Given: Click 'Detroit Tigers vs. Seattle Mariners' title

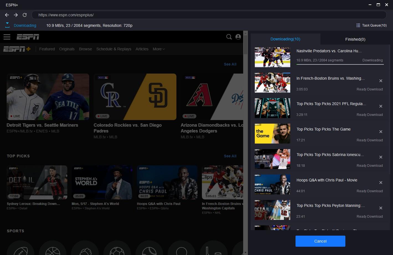Looking at the screenshot, I should coord(42,125).
